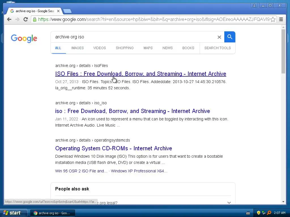Switch to the IMAGES tab
Image resolution: width=290 pixels, height=217 pixels.
(78, 48)
